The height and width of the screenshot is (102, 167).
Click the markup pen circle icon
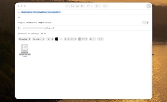(82, 6)
